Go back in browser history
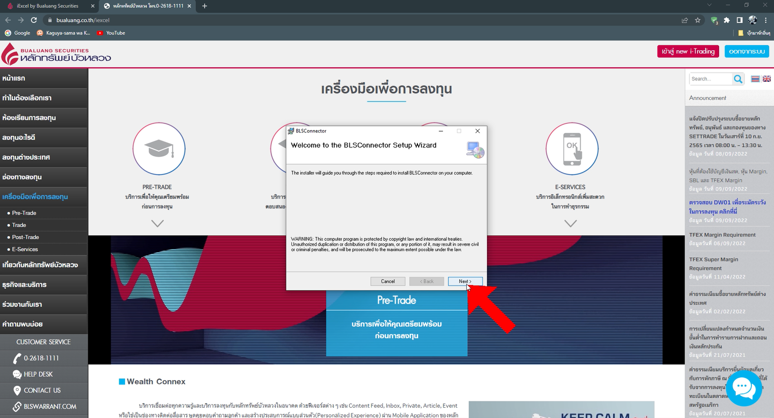The height and width of the screenshot is (418, 774). (x=8, y=20)
